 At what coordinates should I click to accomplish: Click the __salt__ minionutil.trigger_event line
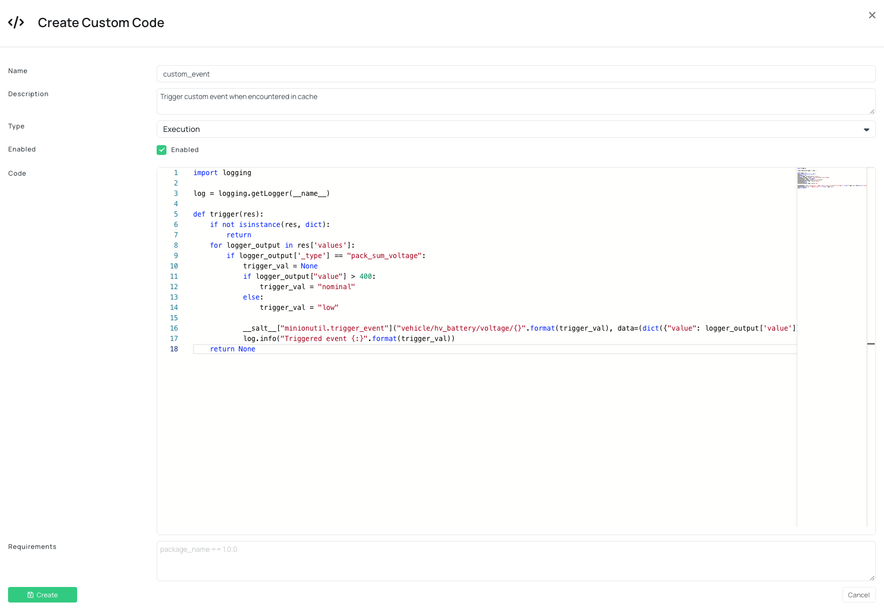(x=519, y=328)
